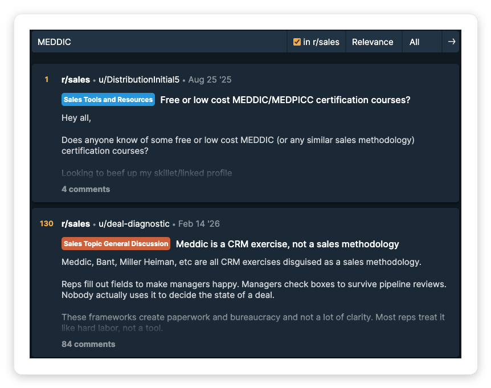This screenshot has width=491, height=388.
Task: Open "Meddic is a CRM exercise" post title
Action: click(x=288, y=244)
